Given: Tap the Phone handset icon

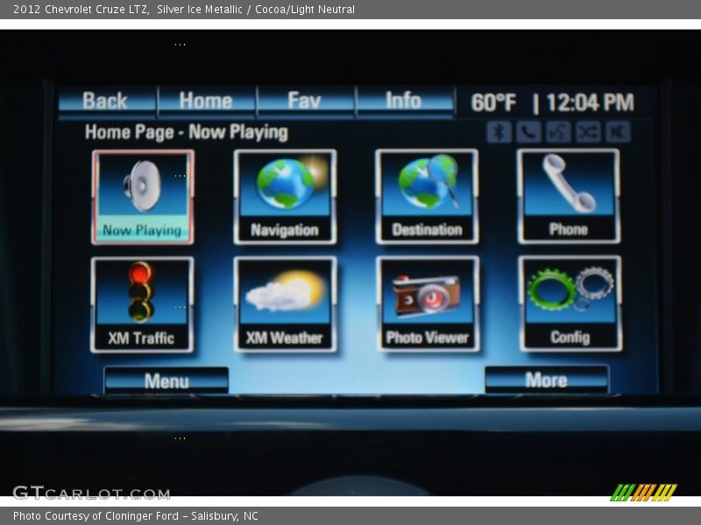Looking at the screenshot, I should (x=570, y=194).
